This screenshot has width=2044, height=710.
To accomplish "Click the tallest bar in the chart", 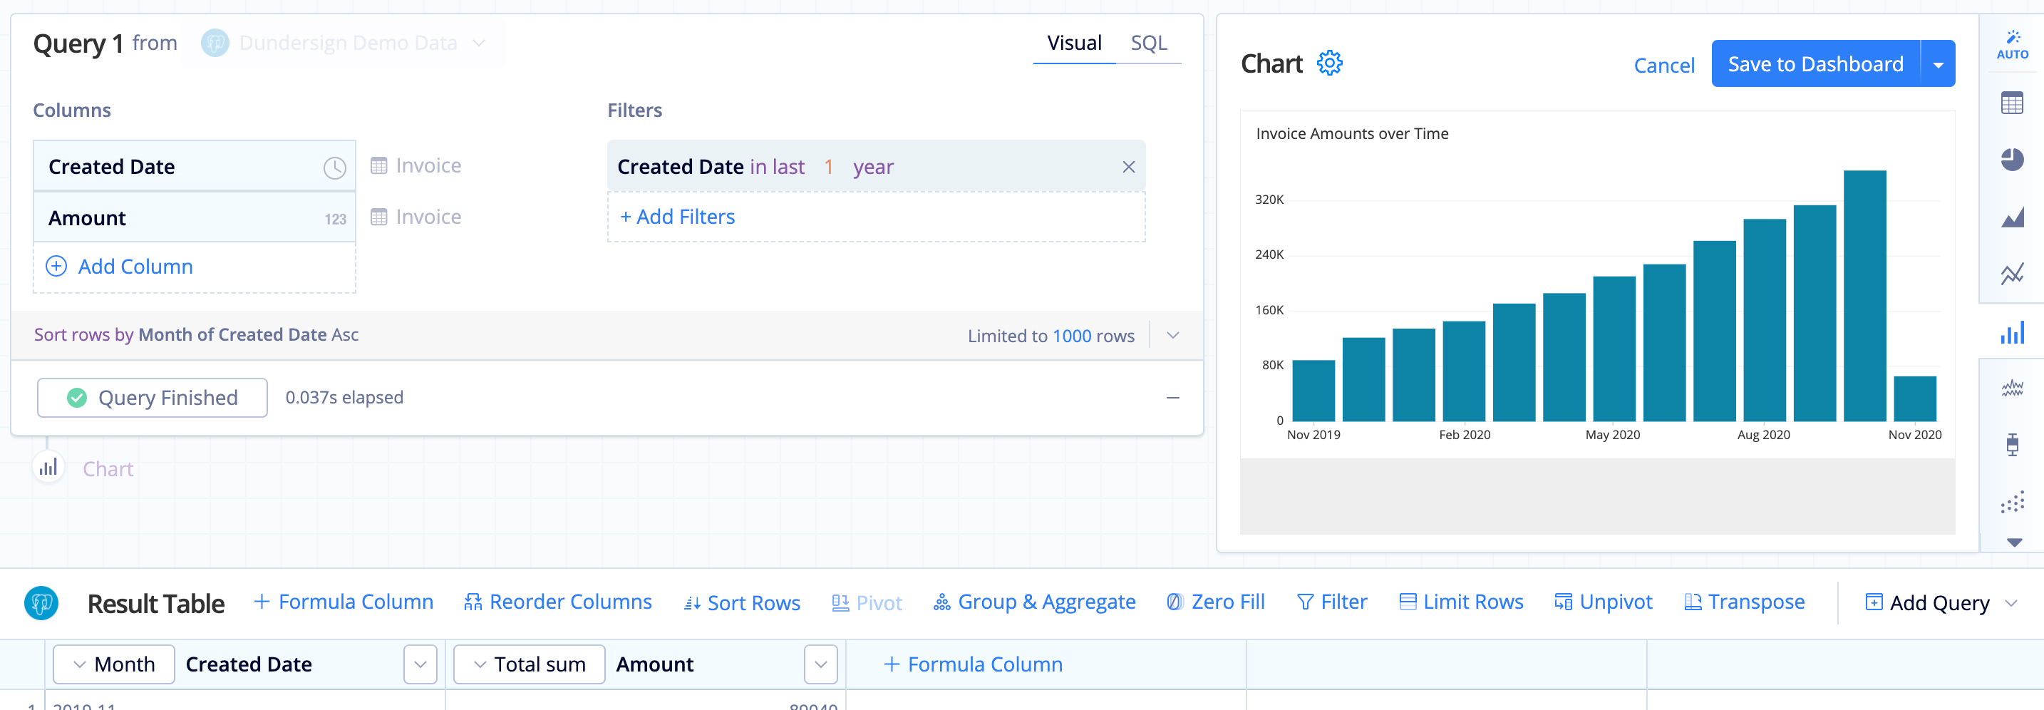I will 1864,295.
